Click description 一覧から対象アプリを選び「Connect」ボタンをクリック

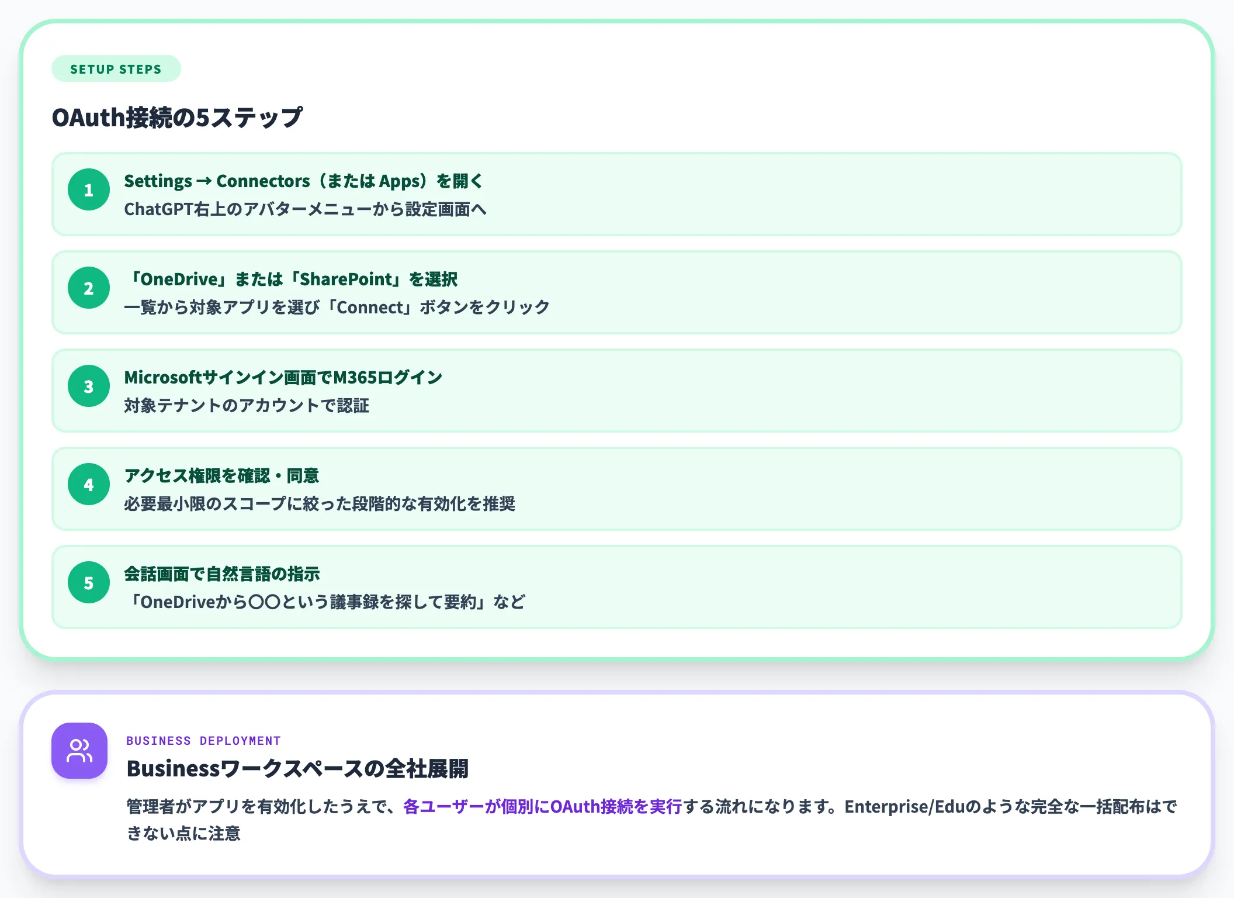(x=337, y=308)
